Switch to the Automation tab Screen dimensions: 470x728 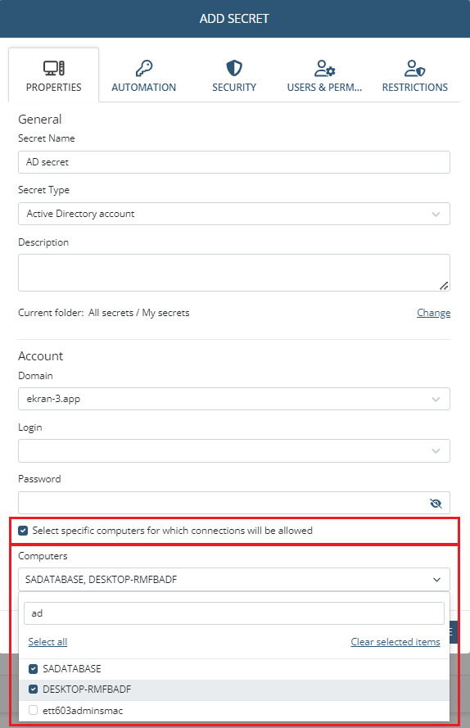[x=144, y=75]
